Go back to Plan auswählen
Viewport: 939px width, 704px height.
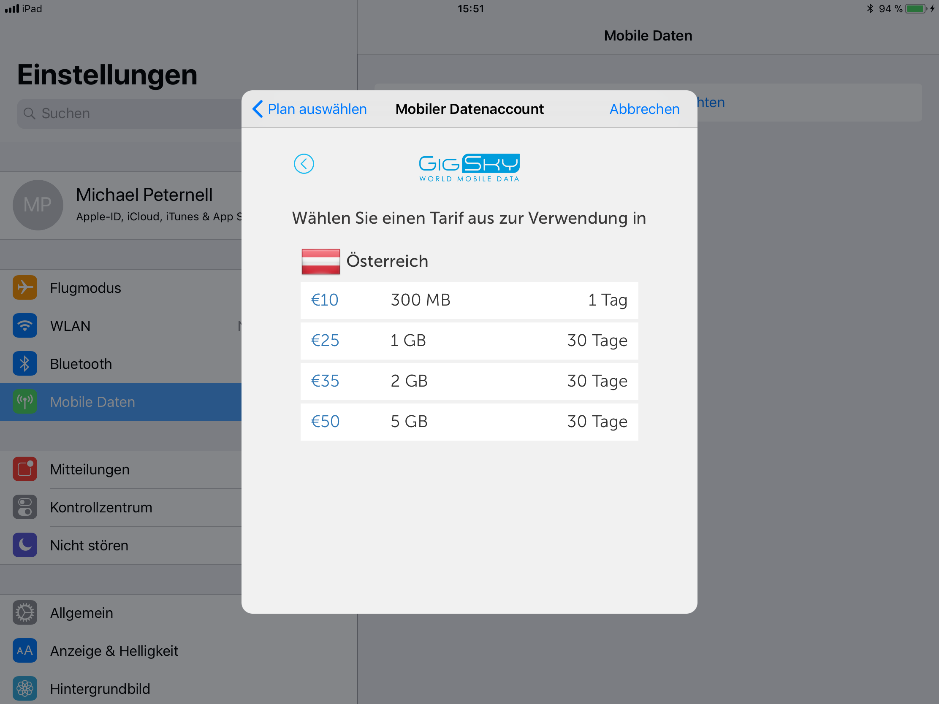point(310,109)
